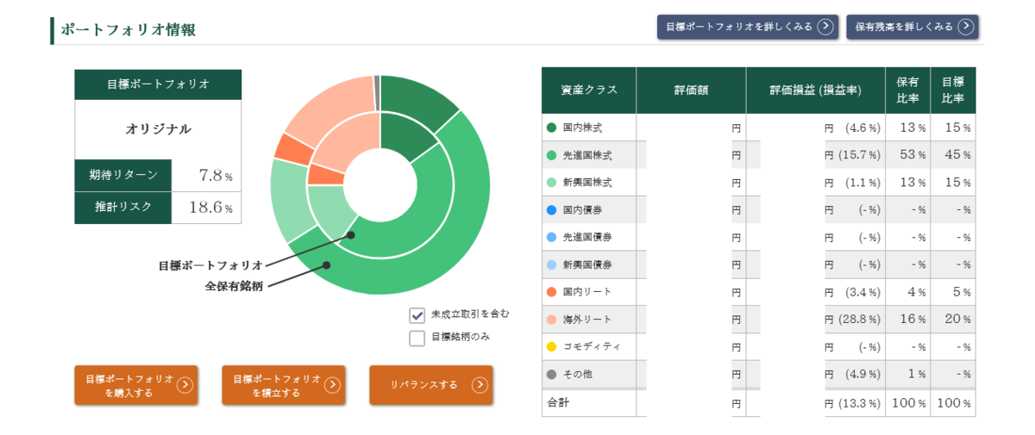Click リバランスする button

pyautogui.click(x=431, y=385)
